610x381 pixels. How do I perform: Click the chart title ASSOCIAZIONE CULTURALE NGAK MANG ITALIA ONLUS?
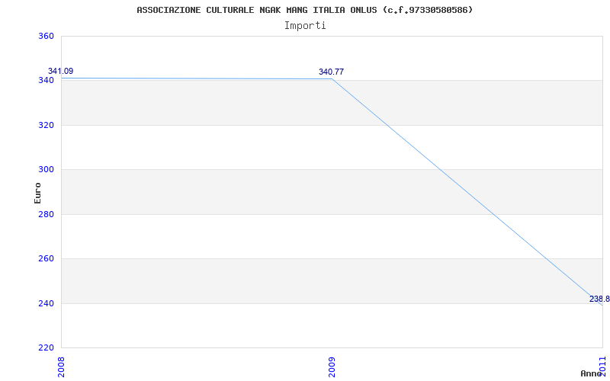pos(304,10)
